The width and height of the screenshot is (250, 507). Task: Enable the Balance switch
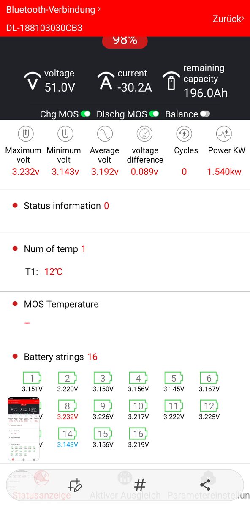[x=205, y=114]
